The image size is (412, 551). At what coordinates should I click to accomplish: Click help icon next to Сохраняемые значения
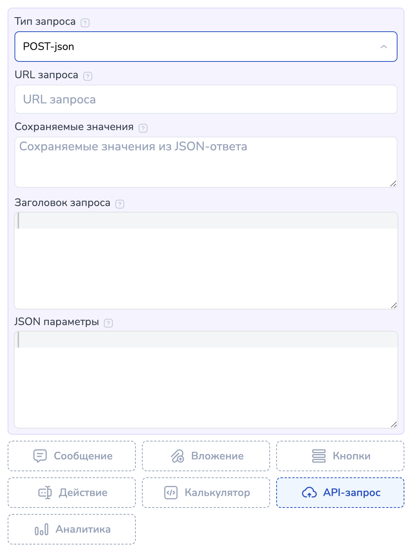(143, 128)
